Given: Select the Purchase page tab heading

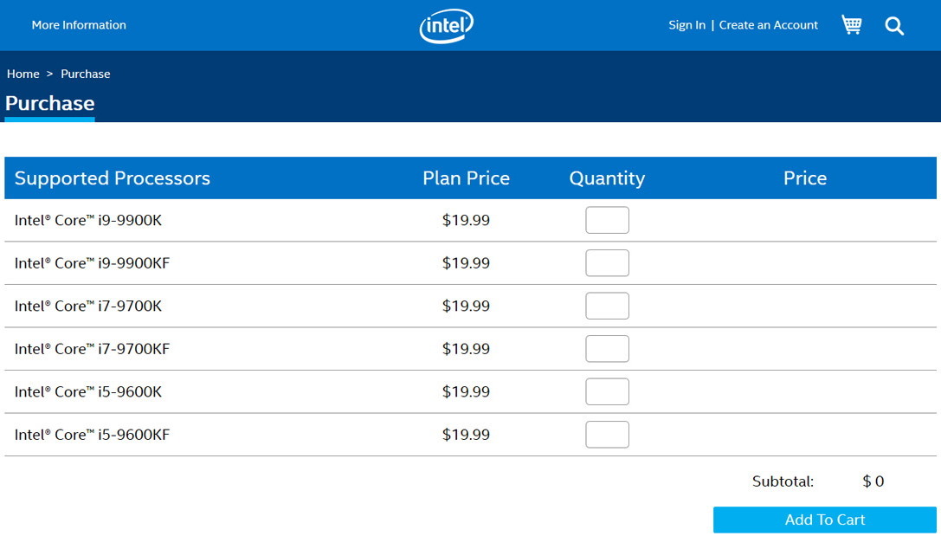Looking at the screenshot, I should pos(50,104).
